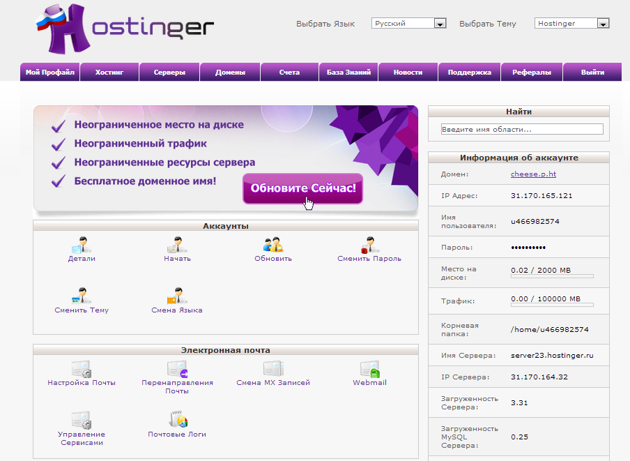The width and height of the screenshot is (630, 461).
Task: Open the Webmail icon
Action: click(x=369, y=369)
